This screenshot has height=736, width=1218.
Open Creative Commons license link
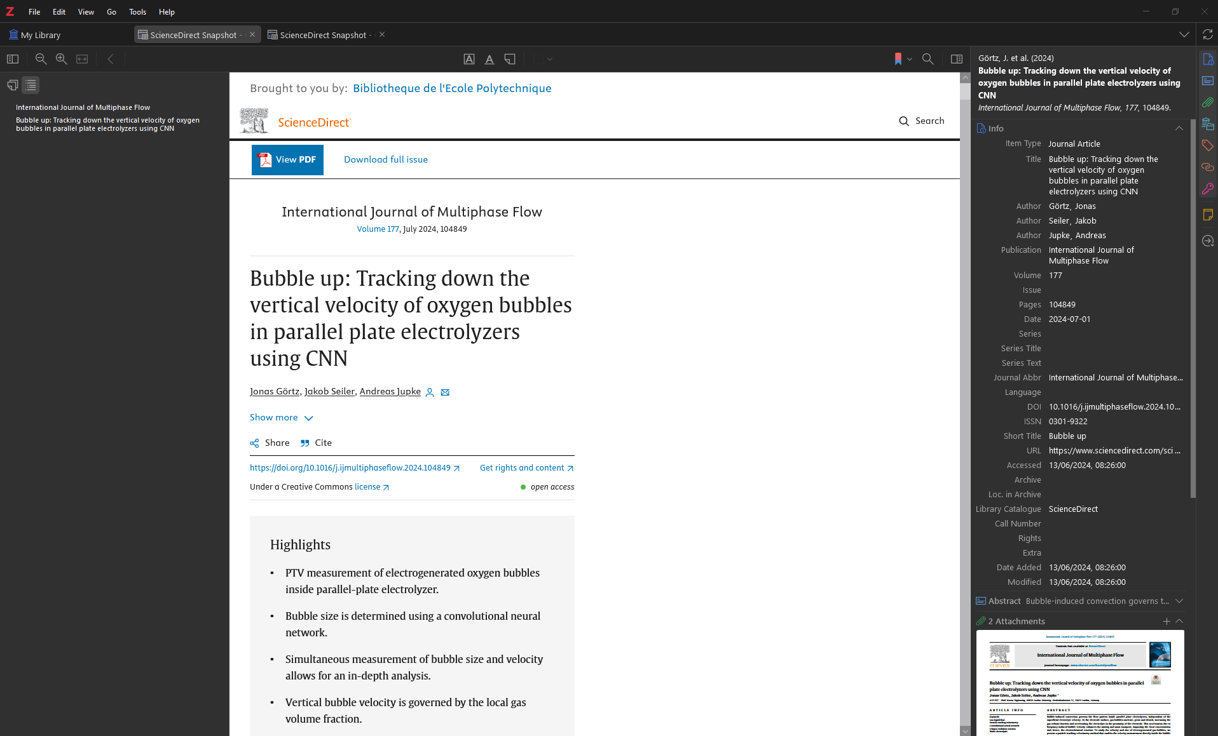[x=371, y=487]
